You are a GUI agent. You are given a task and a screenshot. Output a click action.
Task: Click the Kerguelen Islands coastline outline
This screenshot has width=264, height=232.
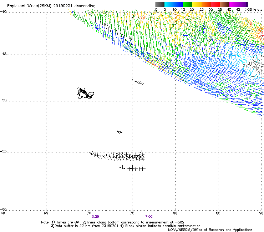pos(86,93)
